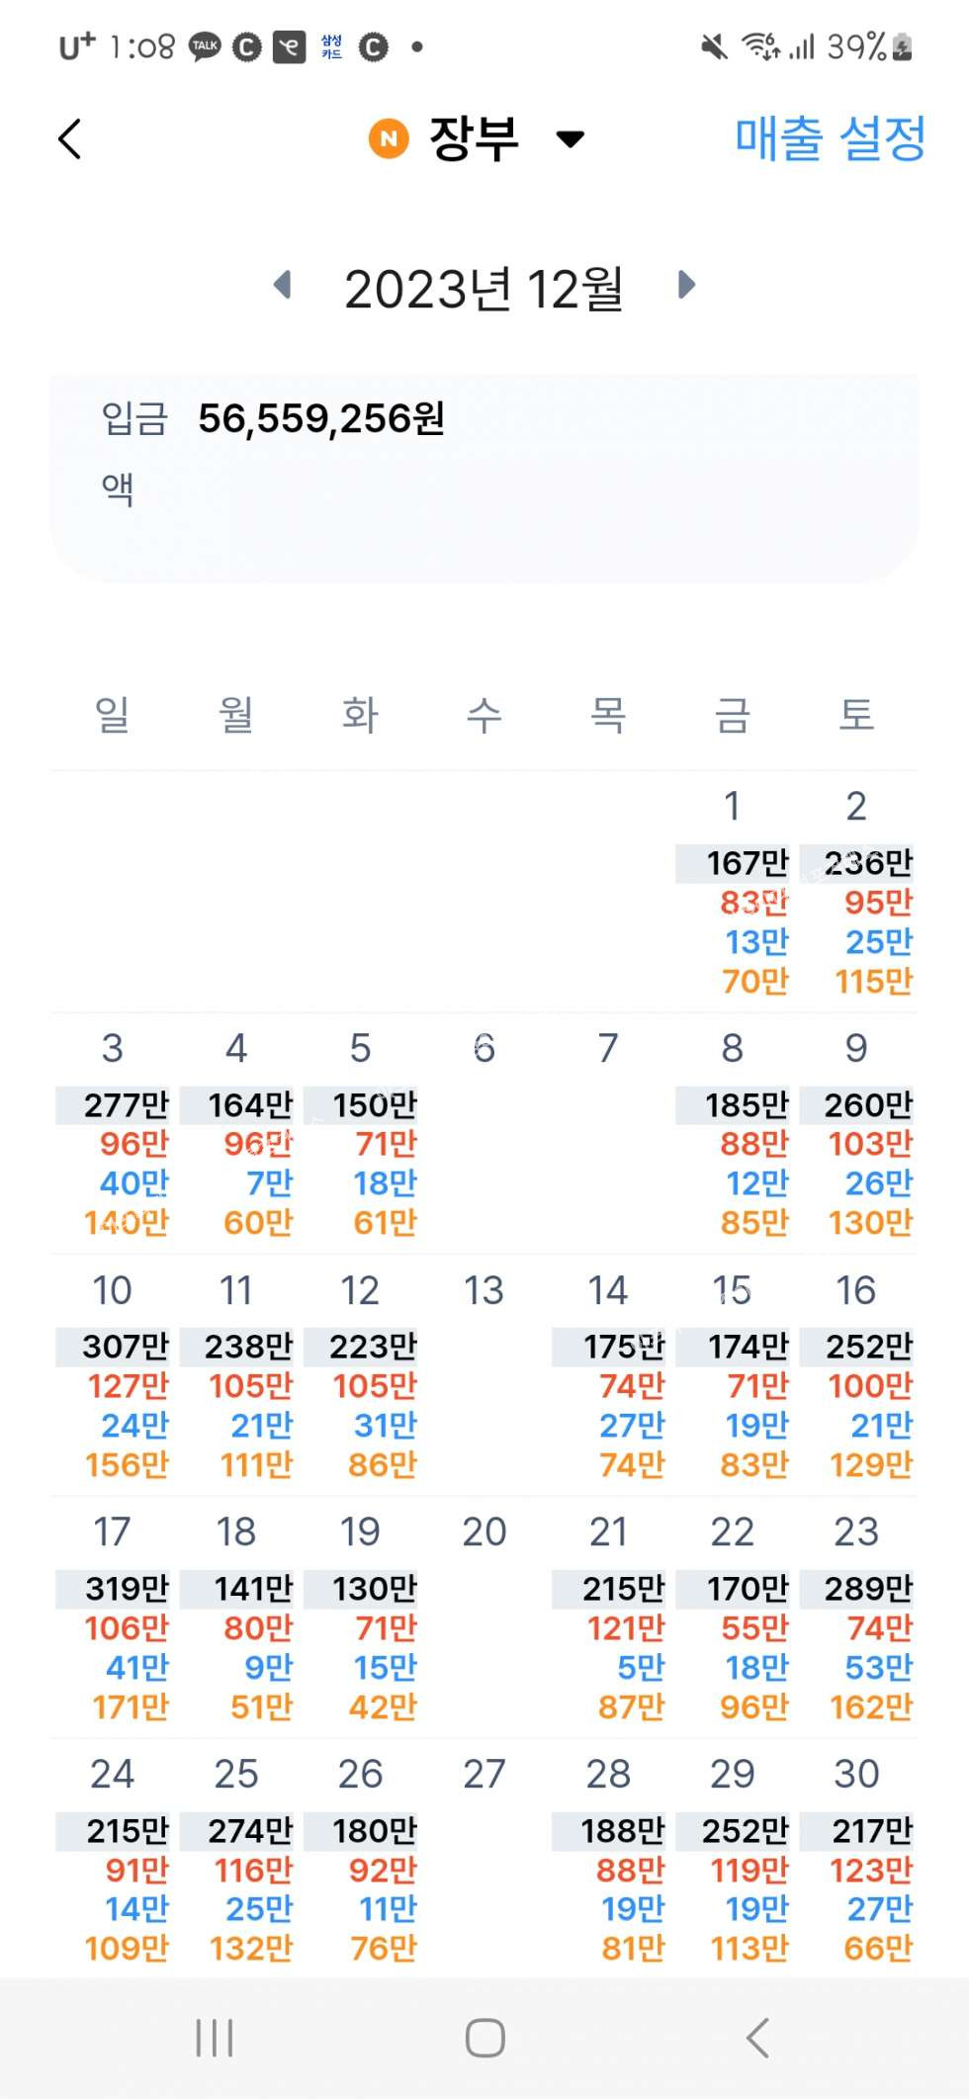Screen dimensions: 969x2099
Task: Open December 25 entry showing 274만
Action: (237, 1859)
